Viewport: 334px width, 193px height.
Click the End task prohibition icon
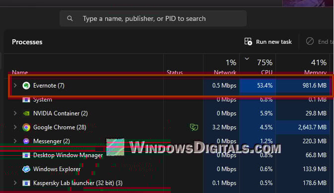[310, 41]
